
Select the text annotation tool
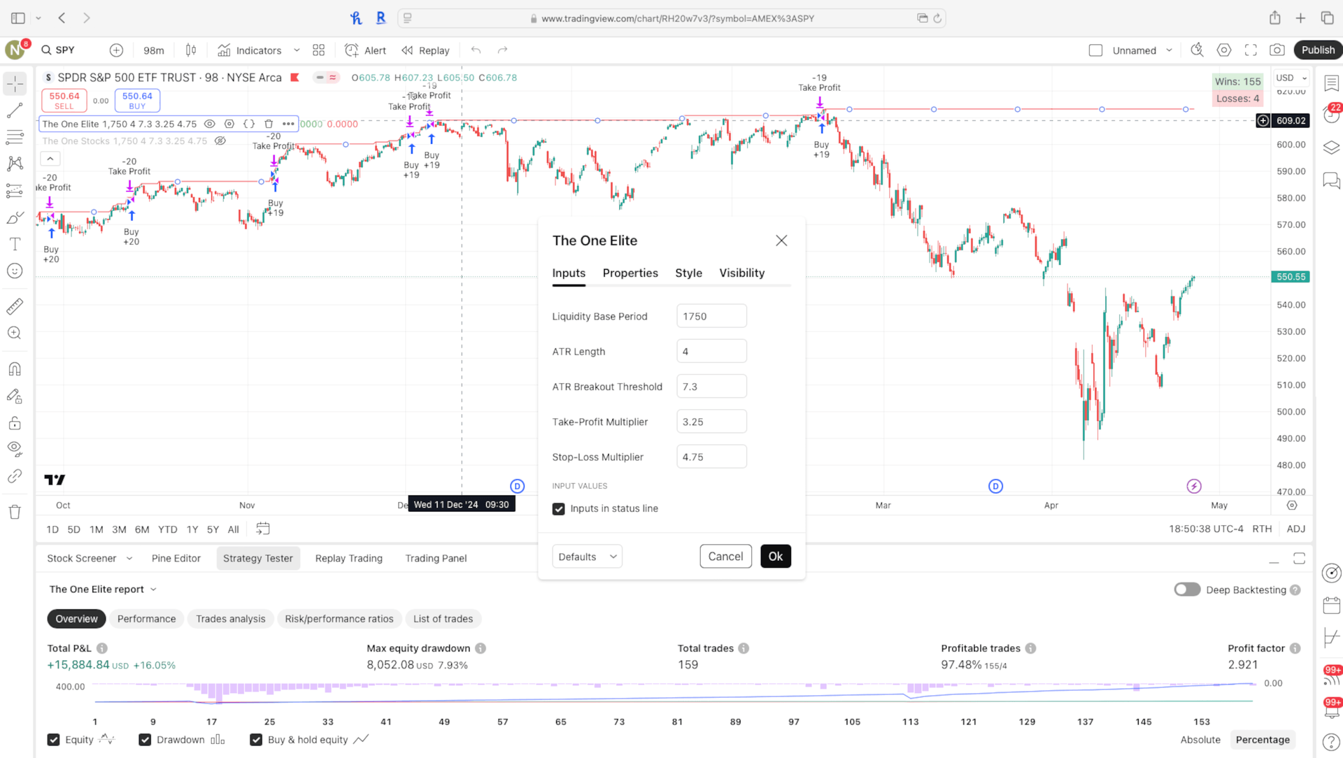15,244
